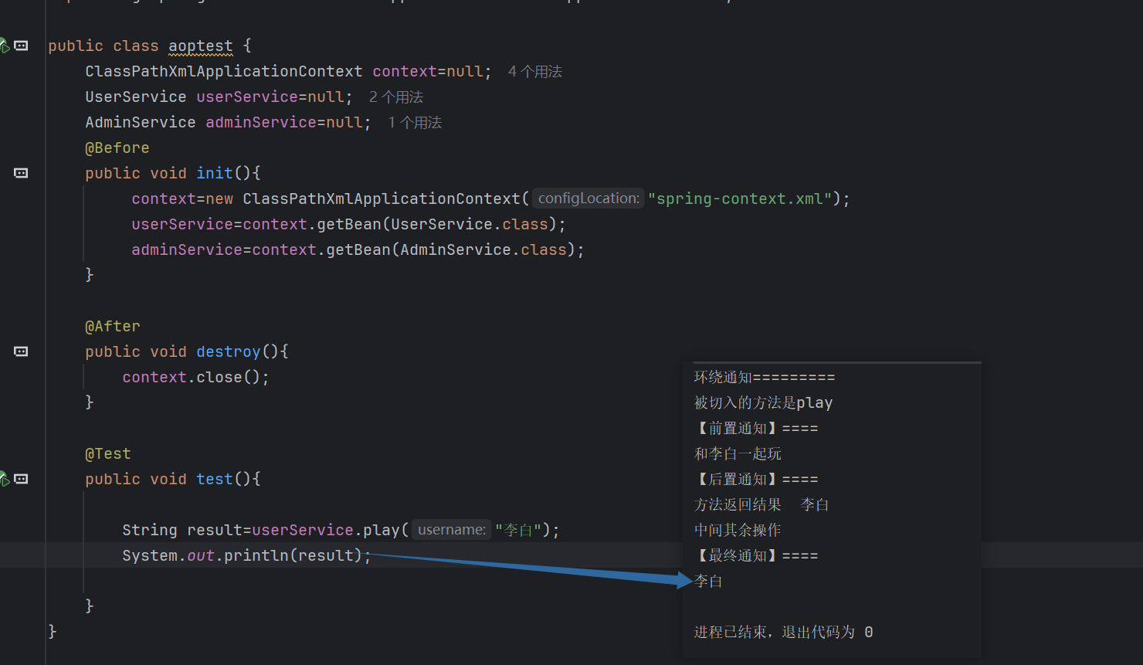Show the 4 usages of the context field

[x=534, y=72]
